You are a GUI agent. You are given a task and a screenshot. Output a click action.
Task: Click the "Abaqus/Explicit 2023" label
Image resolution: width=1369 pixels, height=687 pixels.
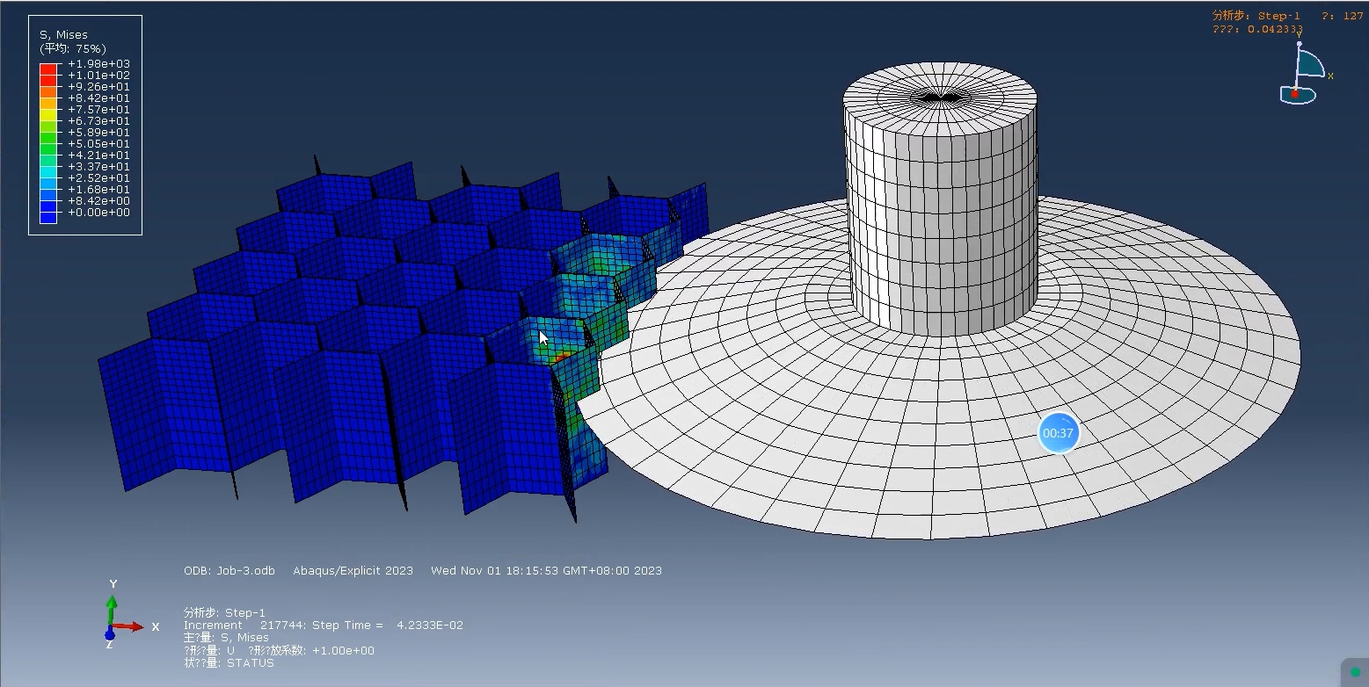coord(353,571)
